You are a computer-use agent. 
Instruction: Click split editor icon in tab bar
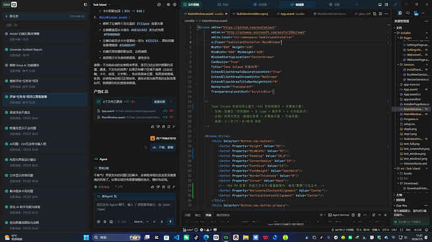(380, 14)
